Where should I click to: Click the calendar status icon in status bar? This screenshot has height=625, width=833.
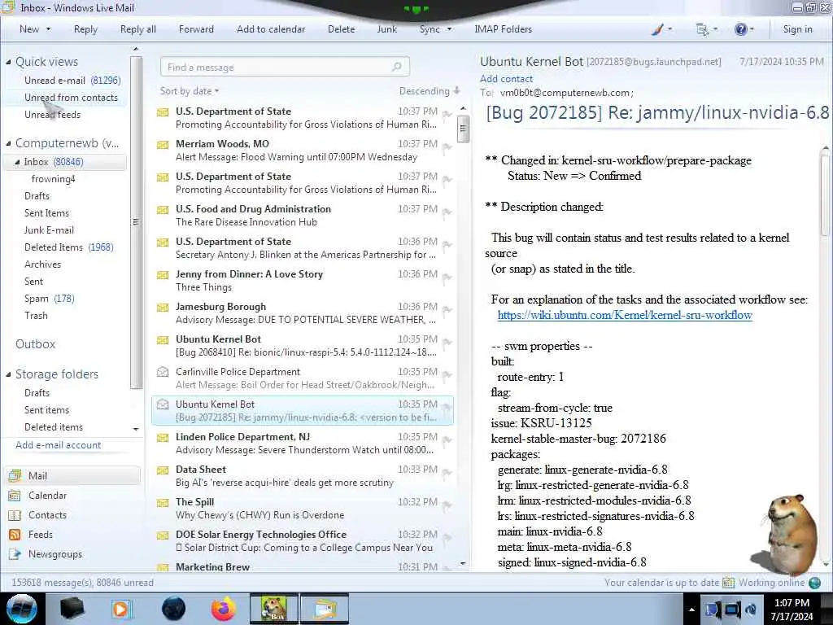[728, 583]
